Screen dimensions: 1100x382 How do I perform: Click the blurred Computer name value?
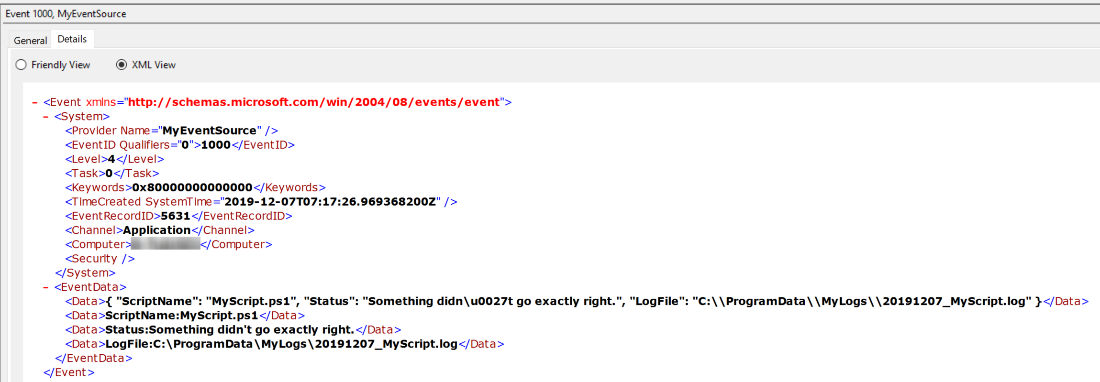pyautogui.click(x=166, y=244)
